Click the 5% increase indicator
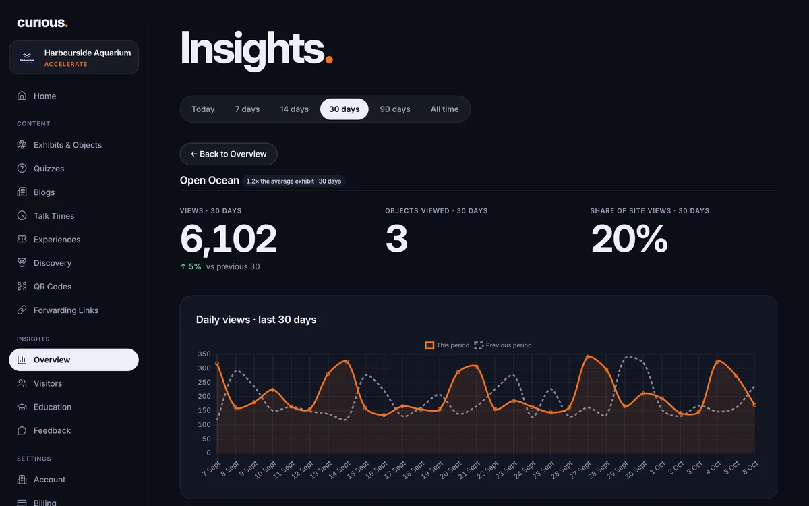Viewport: 809px width, 506px height. [x=191, y=266]
